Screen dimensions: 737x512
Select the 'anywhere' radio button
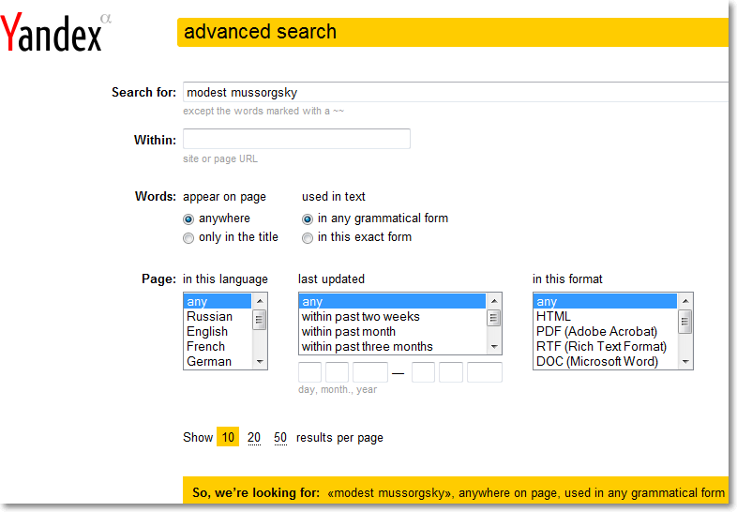[188, 218]
